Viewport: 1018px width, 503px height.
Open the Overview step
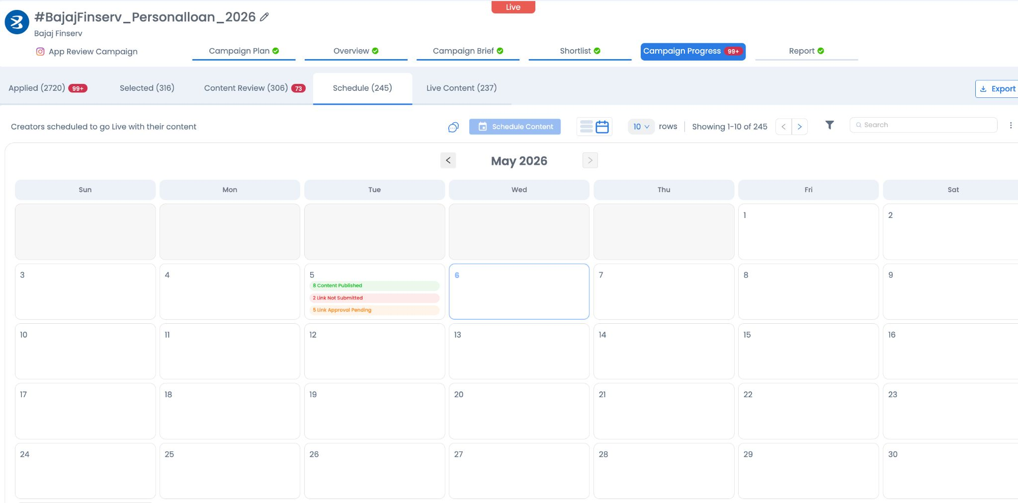click(x=356, y=51)
